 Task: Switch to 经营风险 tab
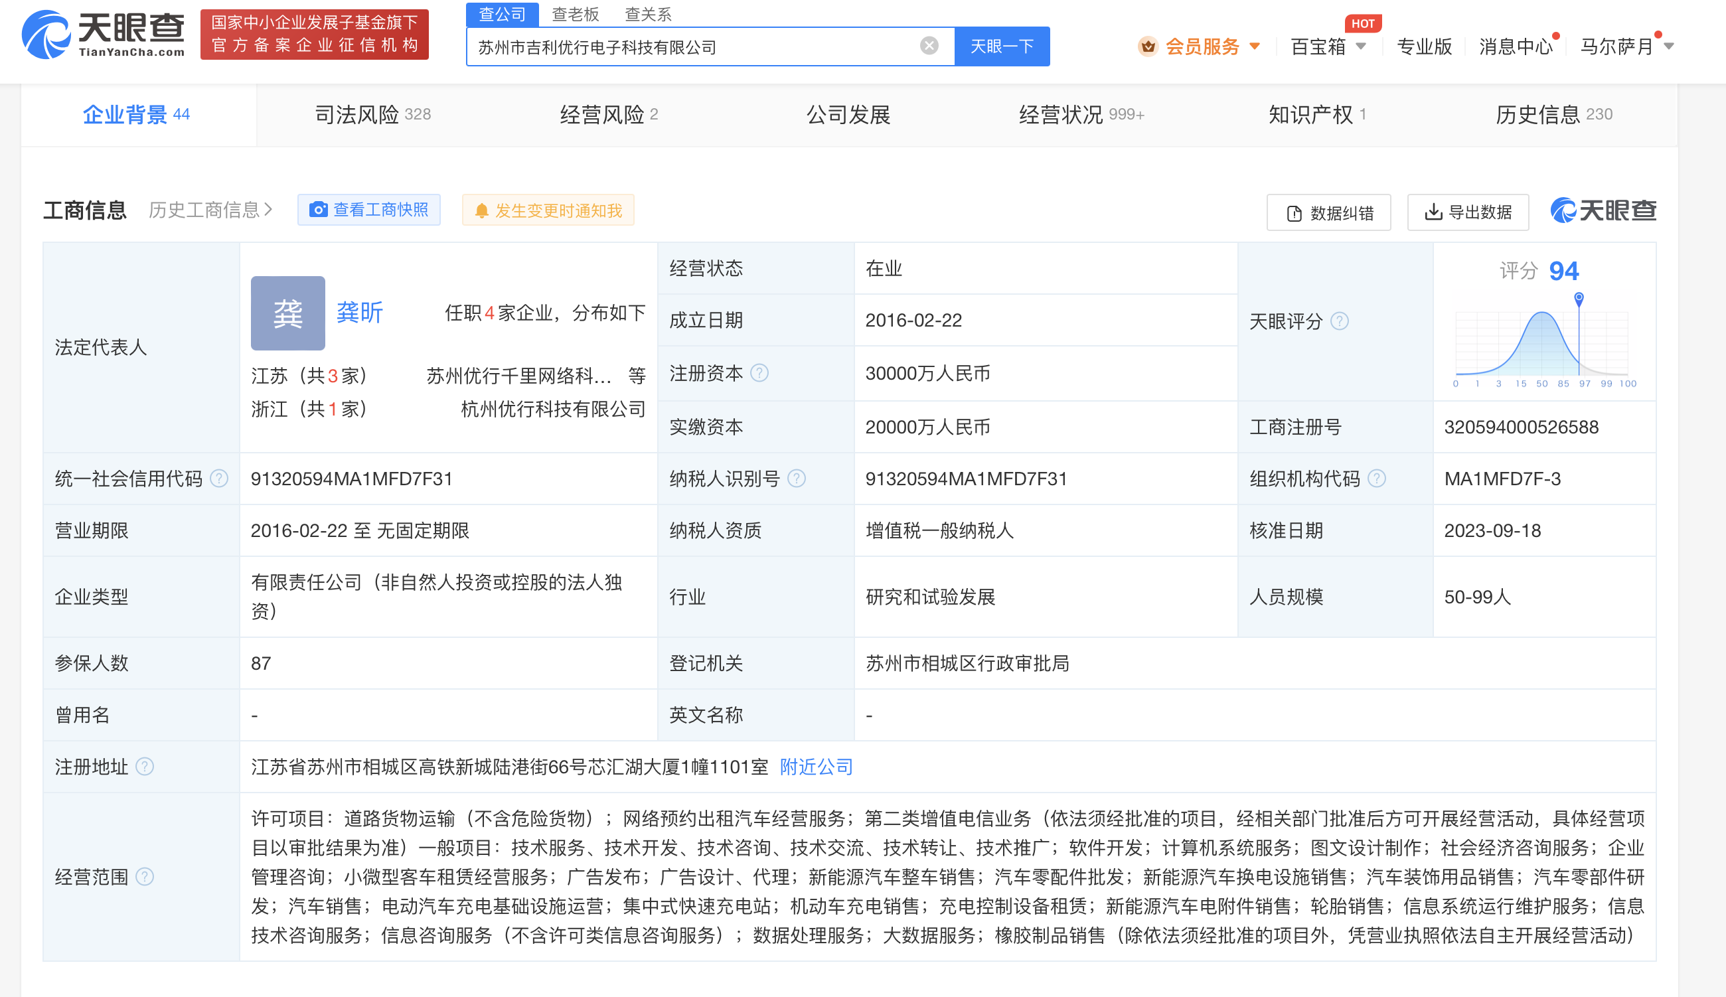click(609, 114)
